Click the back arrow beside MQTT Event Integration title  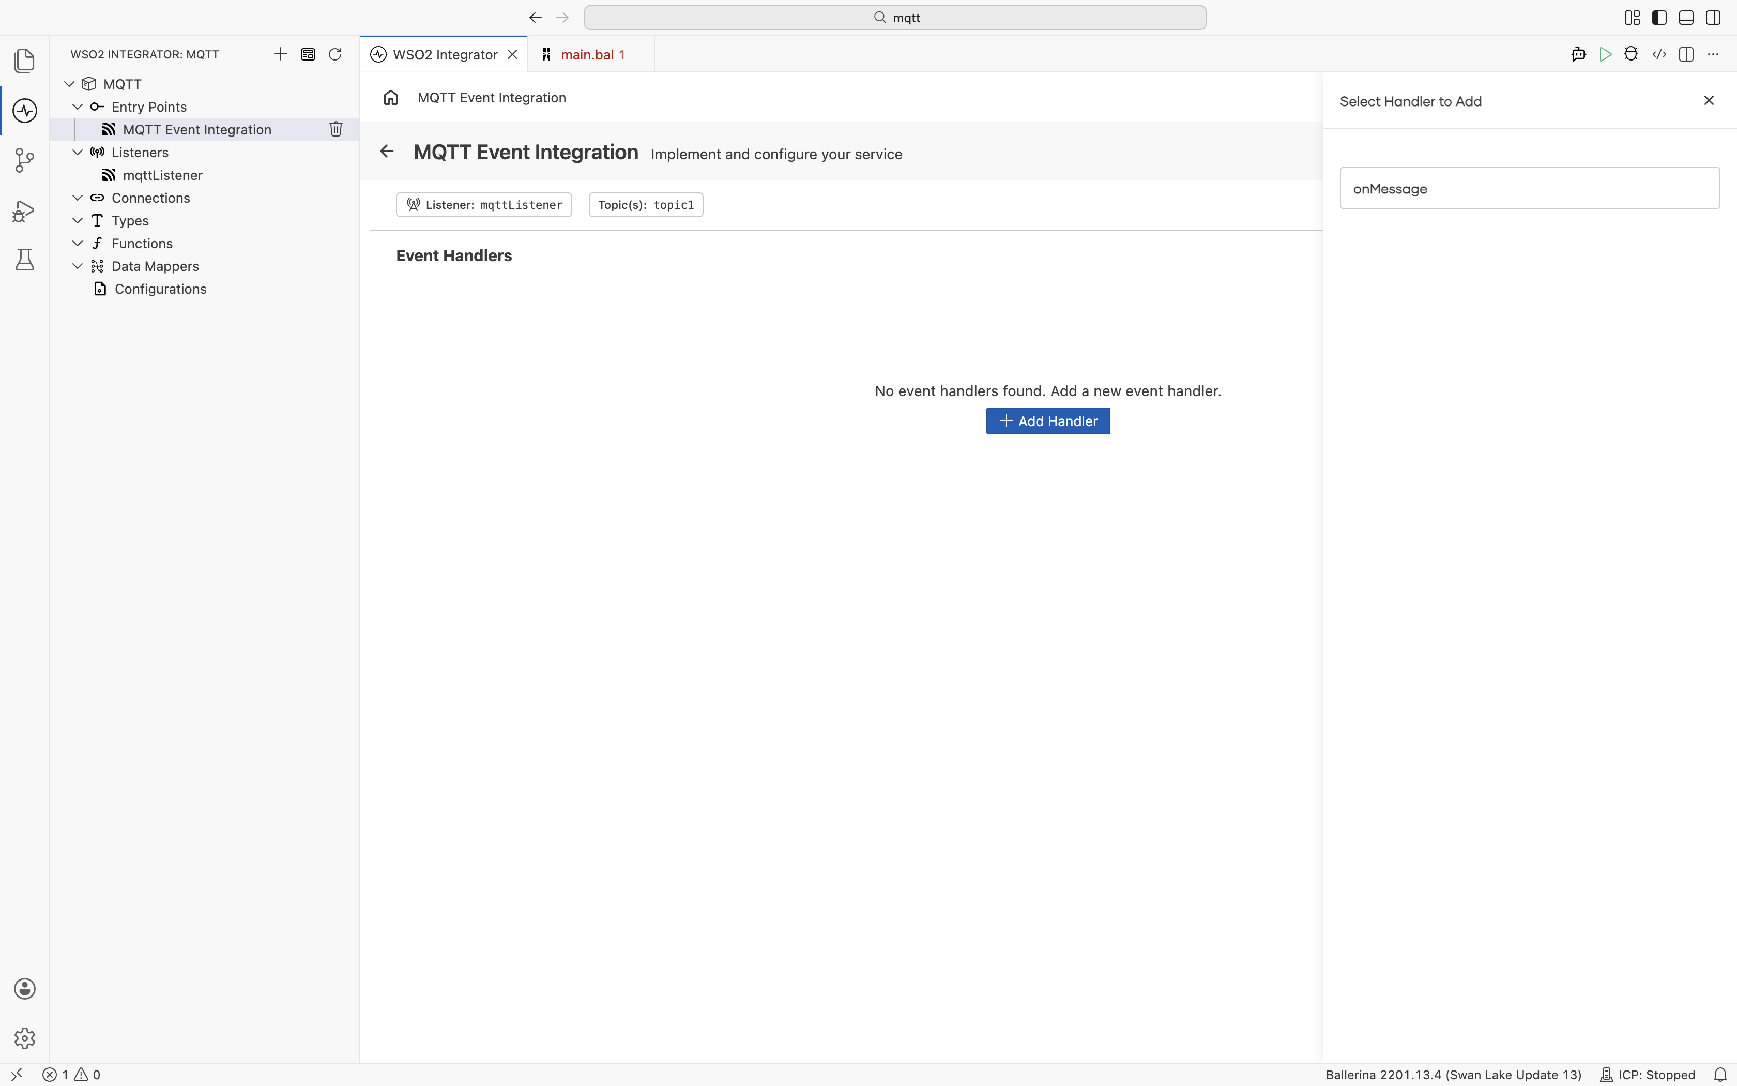tap(387, 152)
